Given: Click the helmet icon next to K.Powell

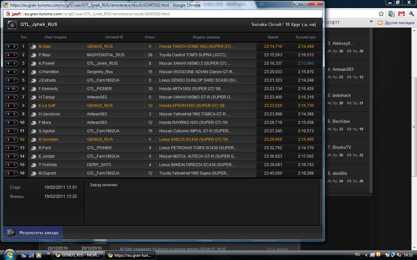Looking at the screenshot, I should [x=34, y=63].
